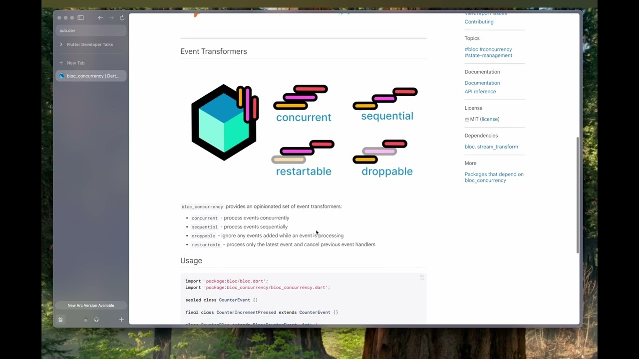Open the #state-management topic link

click(x=488, y=55)
